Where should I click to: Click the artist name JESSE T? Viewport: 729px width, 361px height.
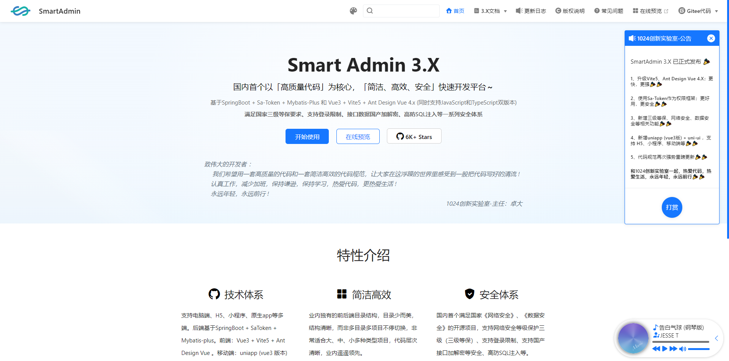tap(669, 336)
